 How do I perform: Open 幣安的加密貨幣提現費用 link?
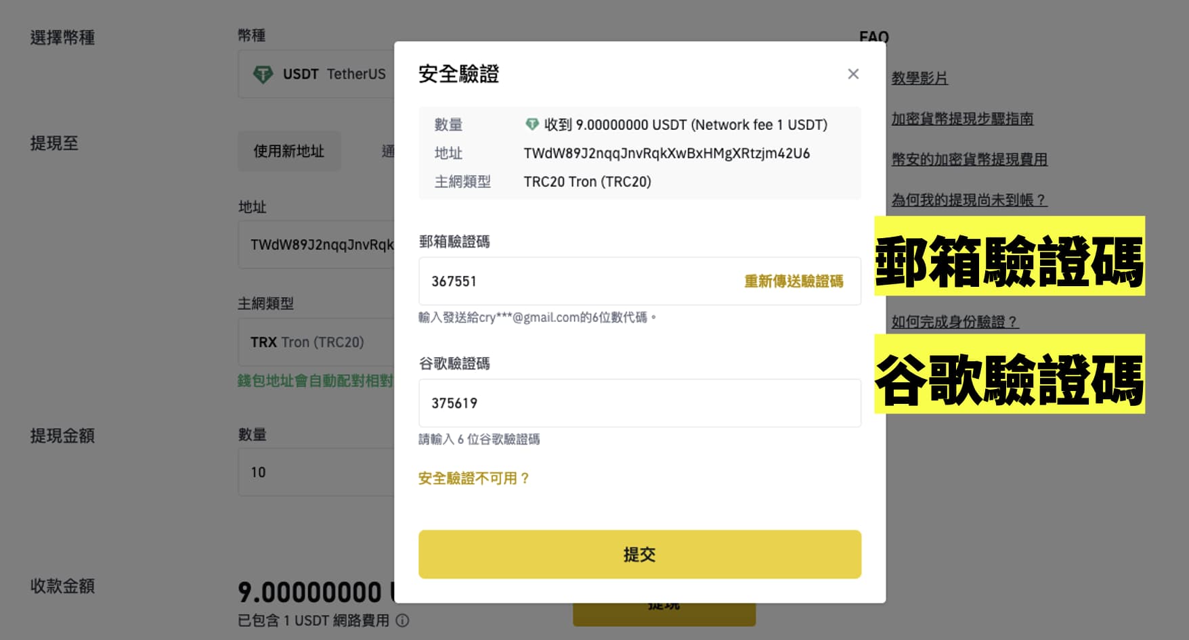click(969, 159)
